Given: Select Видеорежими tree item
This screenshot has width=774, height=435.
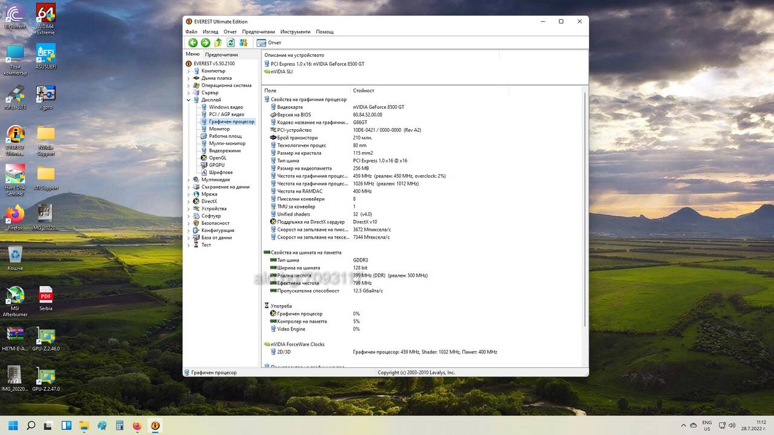Looking at the screenshot, I should click(225, 150).
